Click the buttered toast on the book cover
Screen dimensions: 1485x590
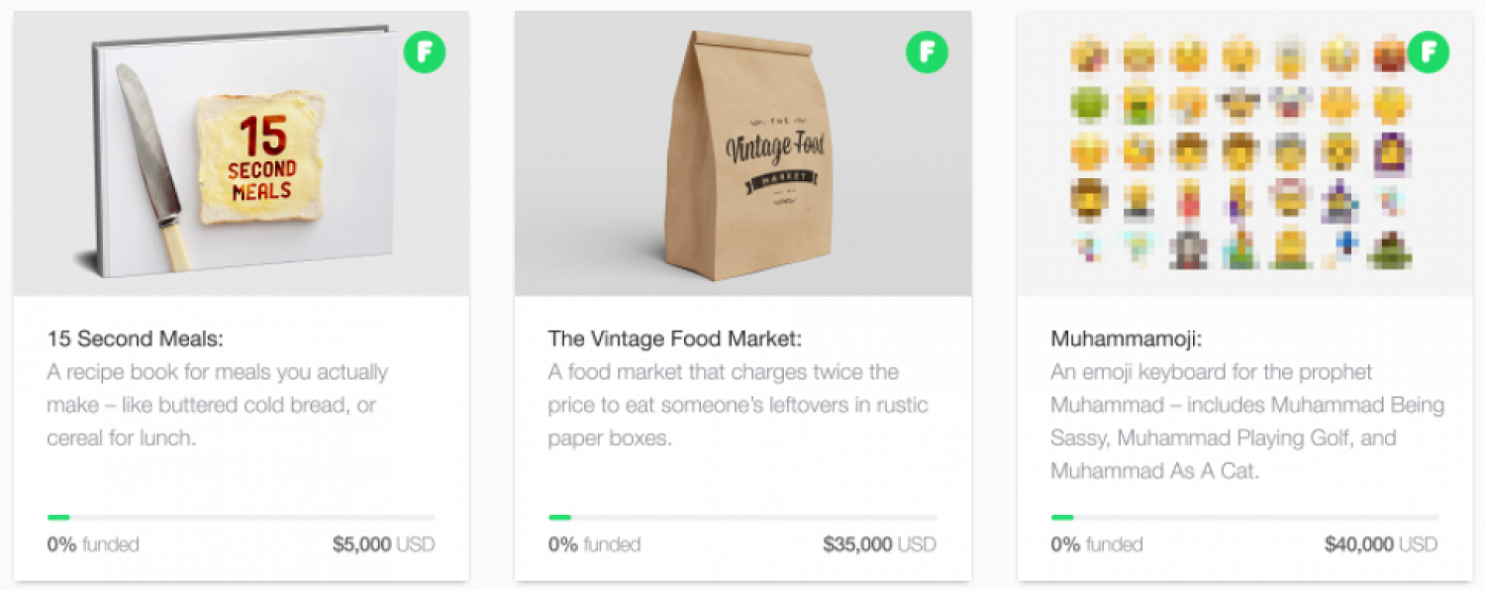click(260, 156)
